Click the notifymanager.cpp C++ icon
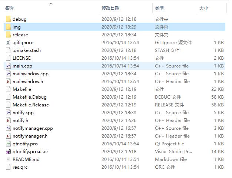 (x=8, y=128)
